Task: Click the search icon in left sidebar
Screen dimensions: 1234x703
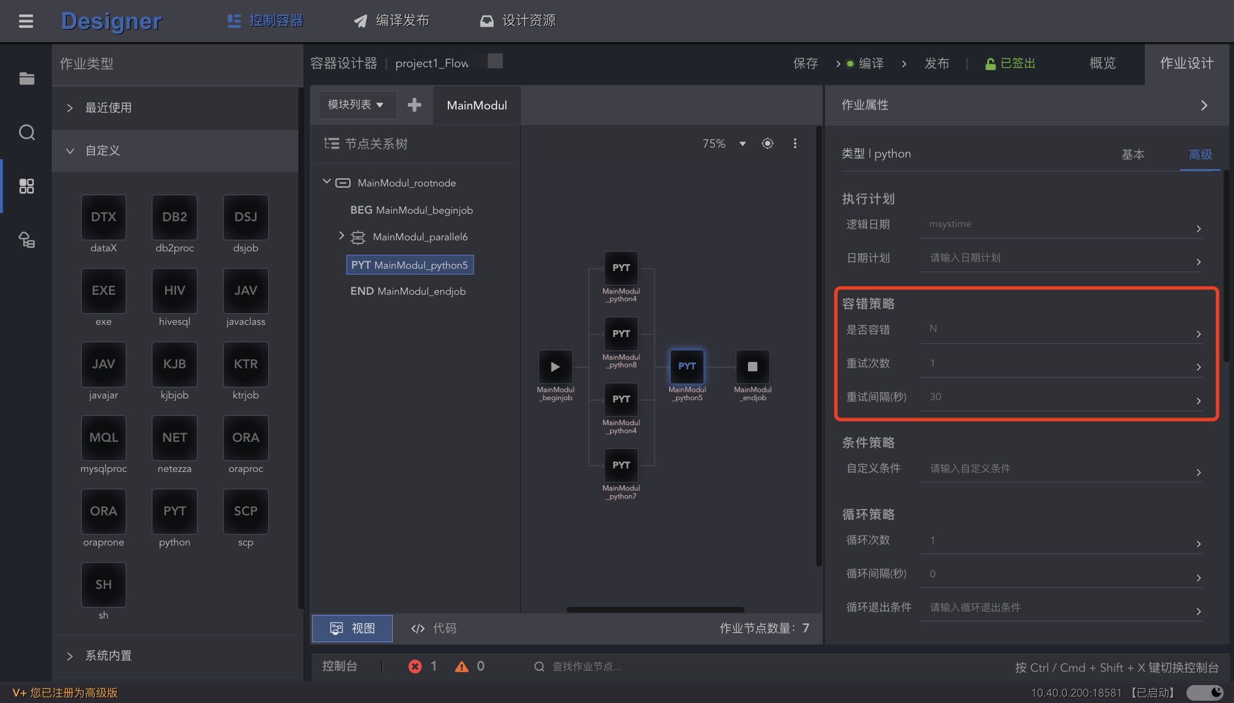Action: click(x=27, y=133)
